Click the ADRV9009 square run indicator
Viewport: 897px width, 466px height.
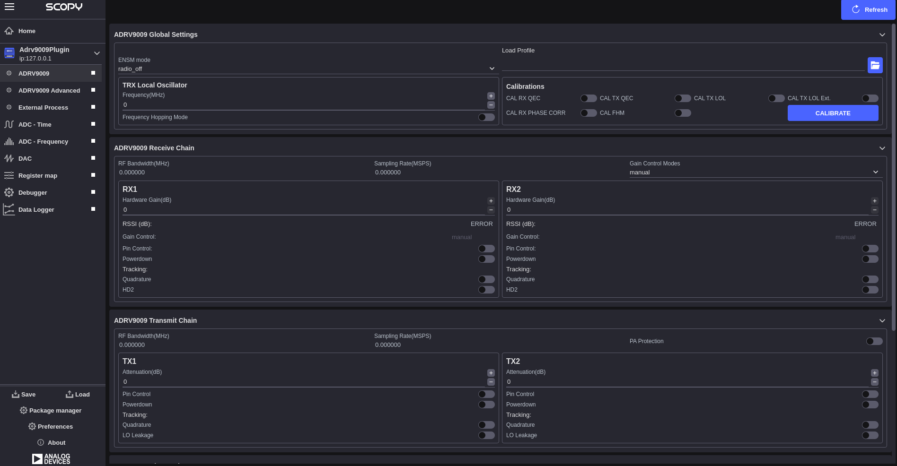93,73
